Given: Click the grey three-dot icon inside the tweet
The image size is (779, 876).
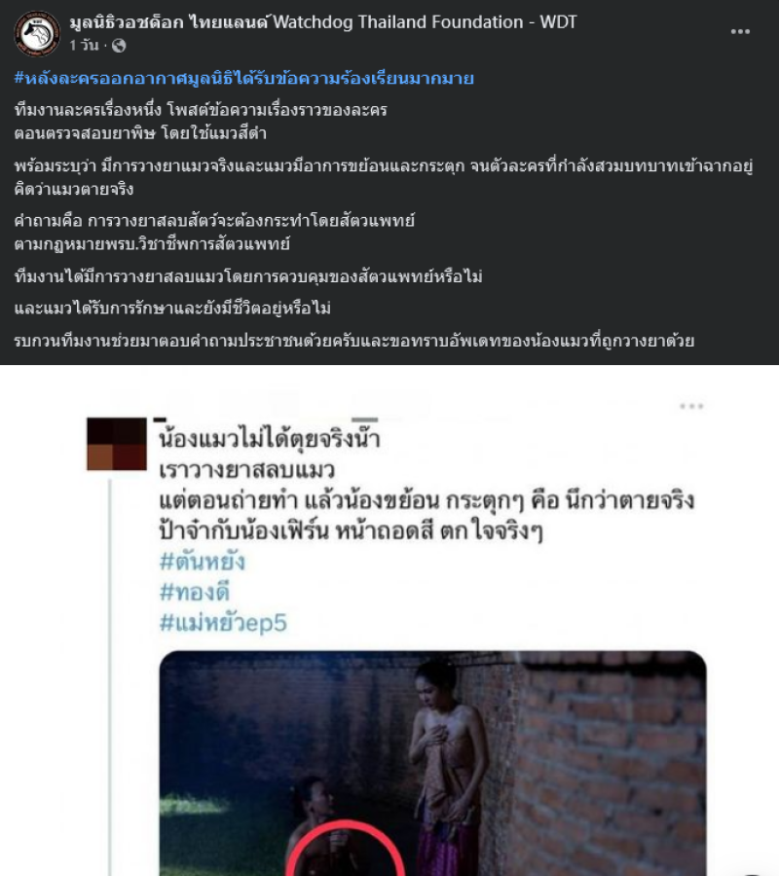Looking at the screenshot, I should [691, 406].
